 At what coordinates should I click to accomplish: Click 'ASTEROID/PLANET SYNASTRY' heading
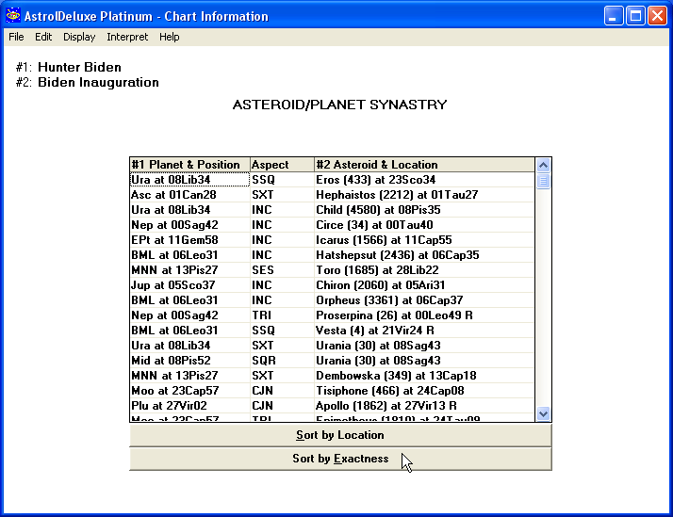coord(340,105)
